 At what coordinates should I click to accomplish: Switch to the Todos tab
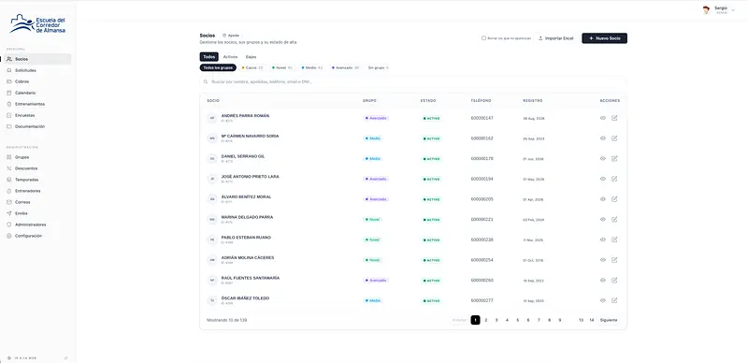click(x=209, y=57)
